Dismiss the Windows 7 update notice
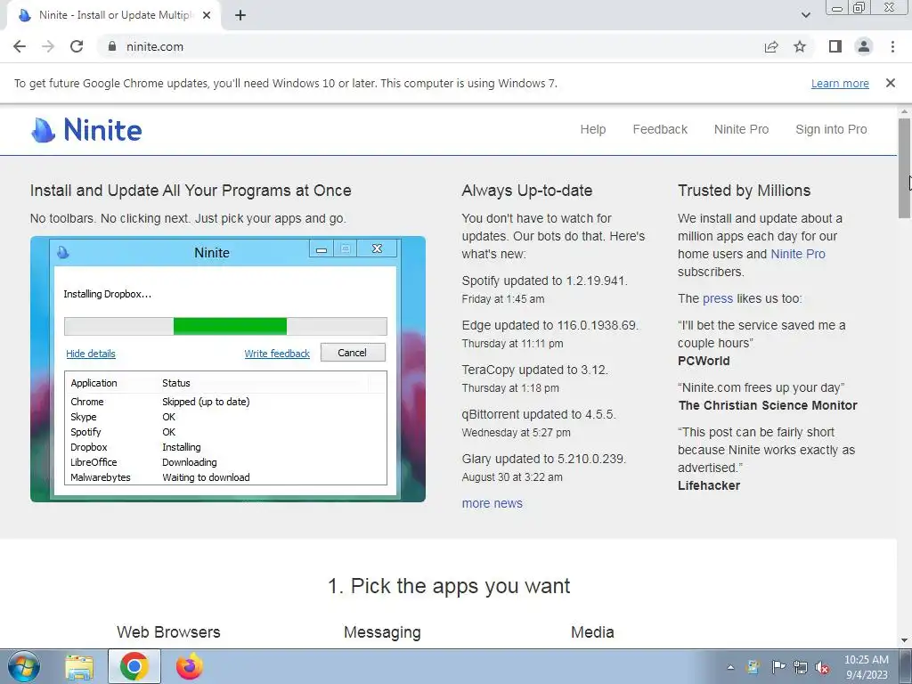Image resolution: width=912 pixels, height=684 pixels. pyautogui.click(x=891, y=83)
